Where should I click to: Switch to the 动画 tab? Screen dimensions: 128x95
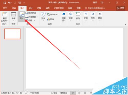tap(48, 8)
